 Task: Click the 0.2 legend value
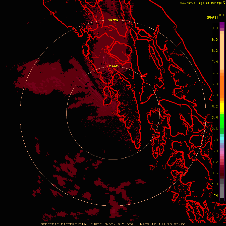click(x=215, y=162)
